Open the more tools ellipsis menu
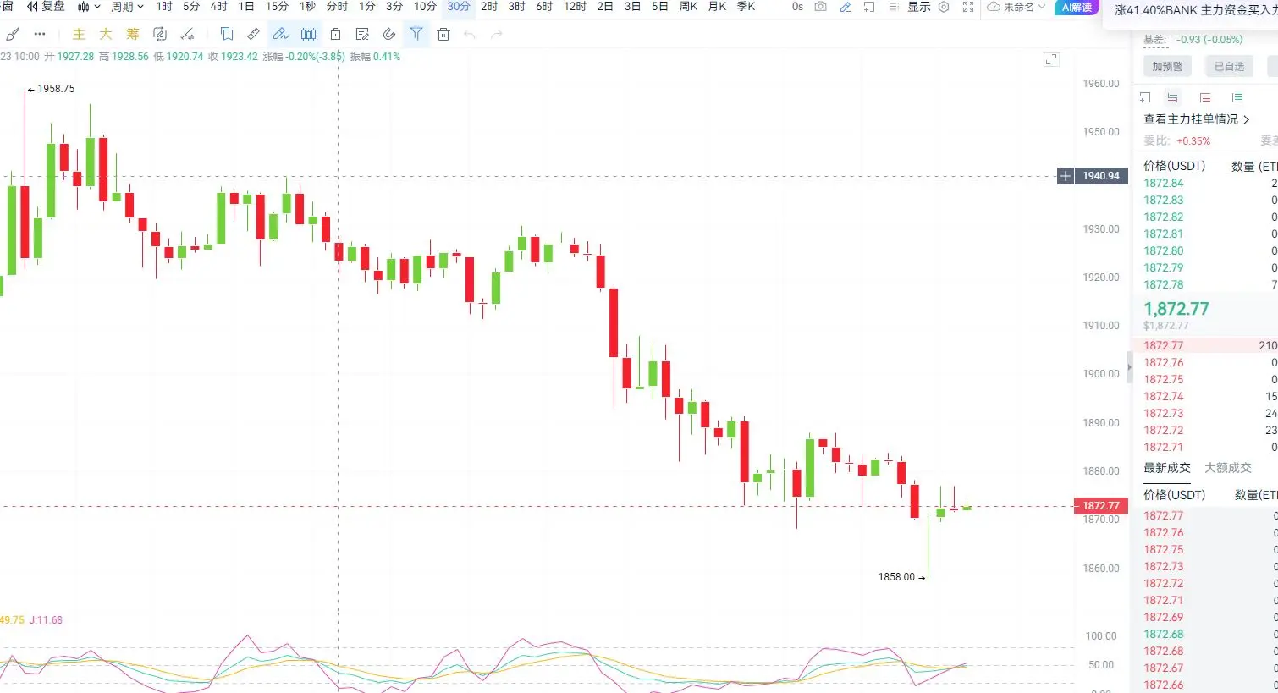1278x693 pixels. [x=40, y=35]
